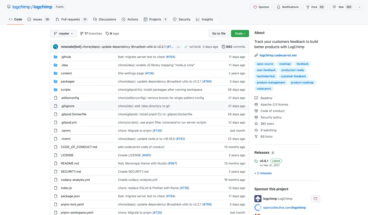Toggle the Sponsor heart button
368x215 pixels.
(261, 7)
